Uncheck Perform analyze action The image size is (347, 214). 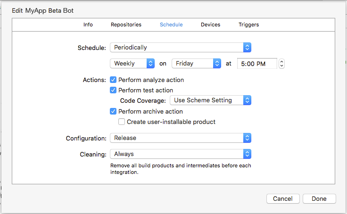[113, 80]
